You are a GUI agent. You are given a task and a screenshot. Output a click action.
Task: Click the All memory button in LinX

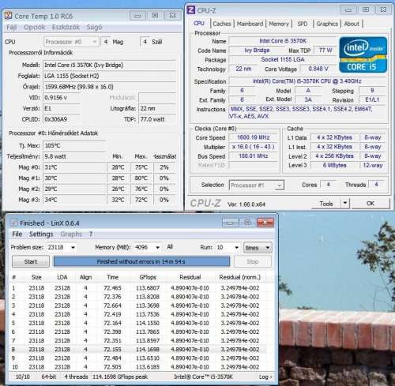[x=170, y=247]
